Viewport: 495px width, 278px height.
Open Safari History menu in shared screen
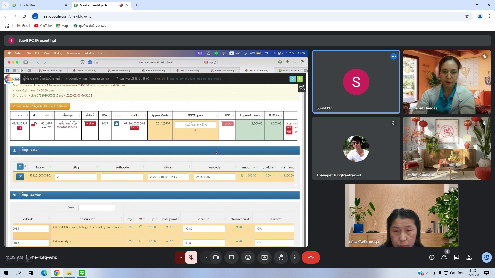[58, 53]
